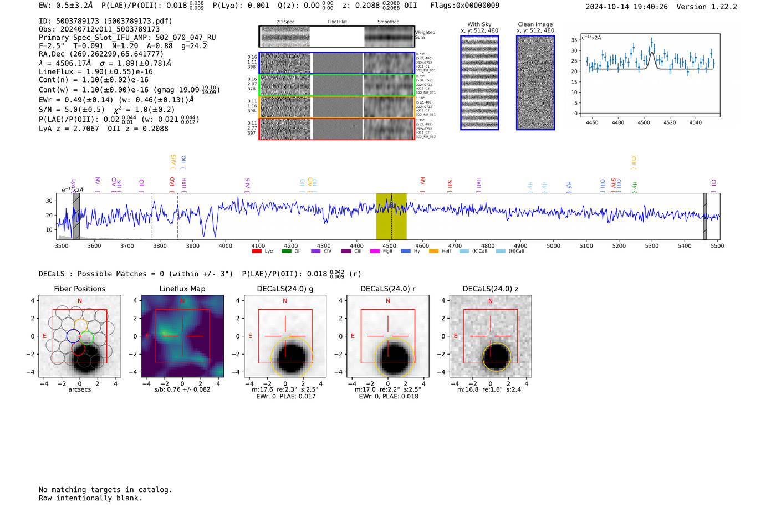Open the DECaLS r-band cutout image

[x=387, y=336]
